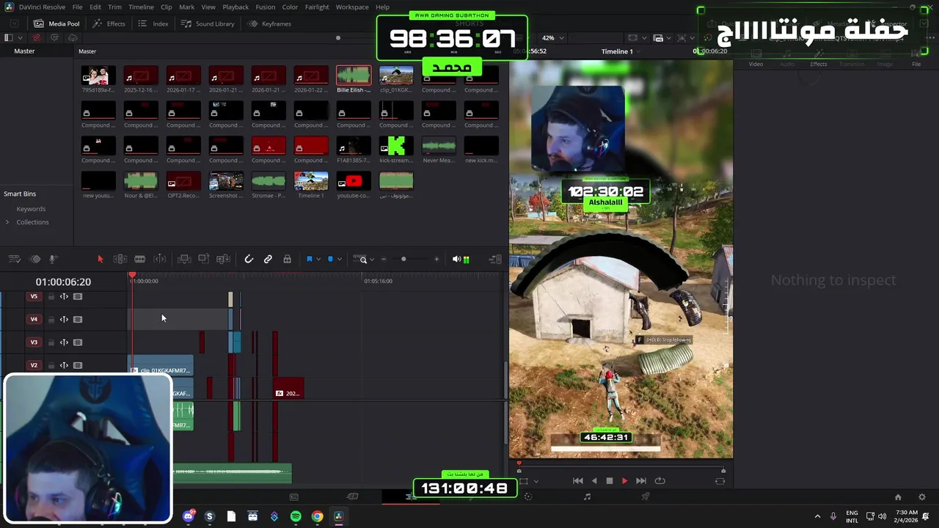Toggle auto track selector on V3
This screenshot has height=528, width=939.
click(64, 342)
